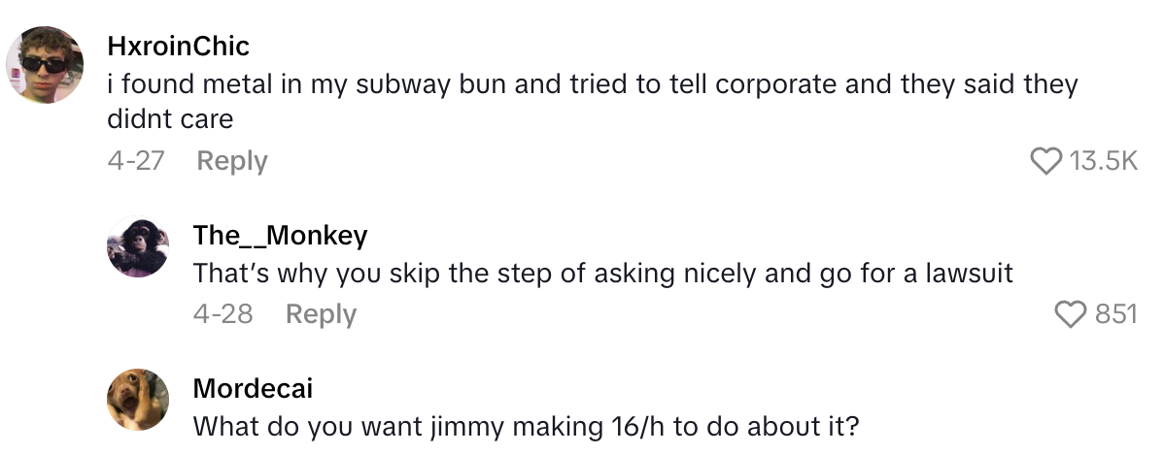Reply to The__Monkey's lawsuit comment
Image resolution: width=1164 pixels, height=454 pixels.
(x=321, y=314)
